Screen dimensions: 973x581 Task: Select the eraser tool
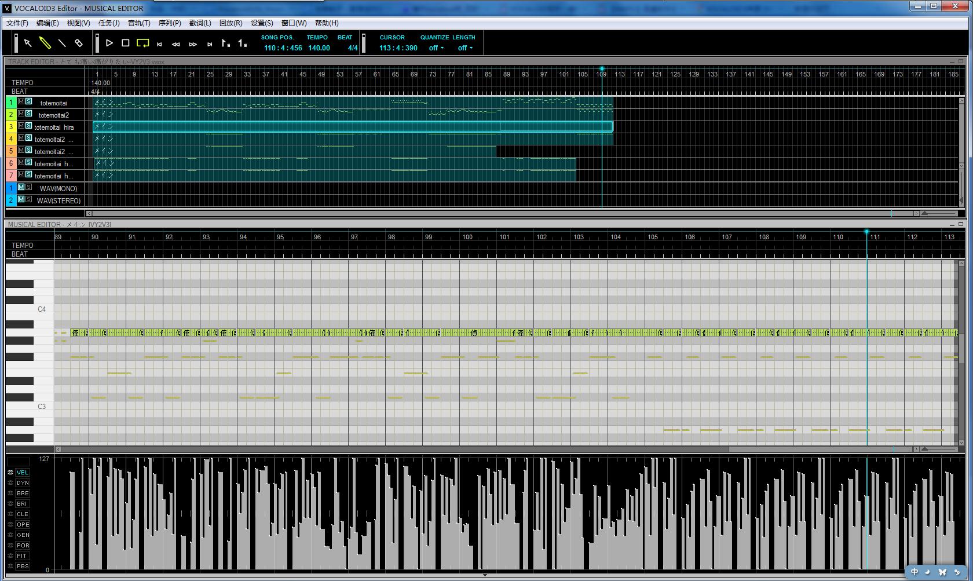79,43
